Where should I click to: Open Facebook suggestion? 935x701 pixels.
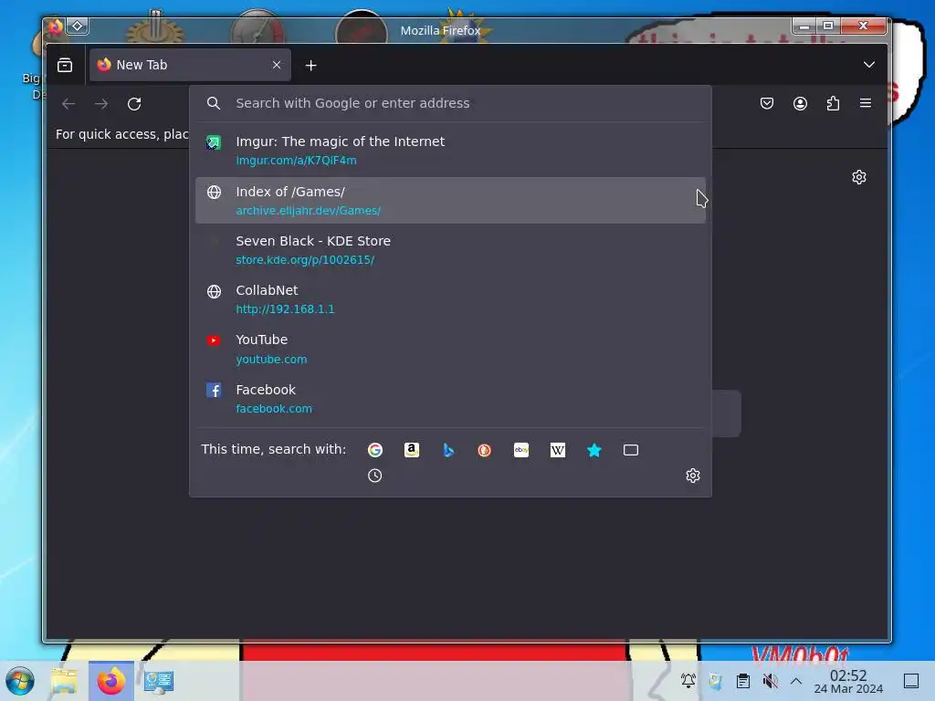pyautogui.click(x=450, y=398)
